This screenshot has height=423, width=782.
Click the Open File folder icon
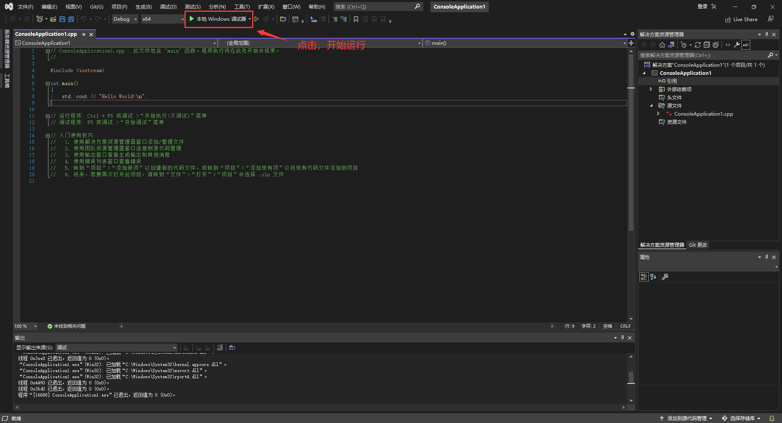[53, 19]
